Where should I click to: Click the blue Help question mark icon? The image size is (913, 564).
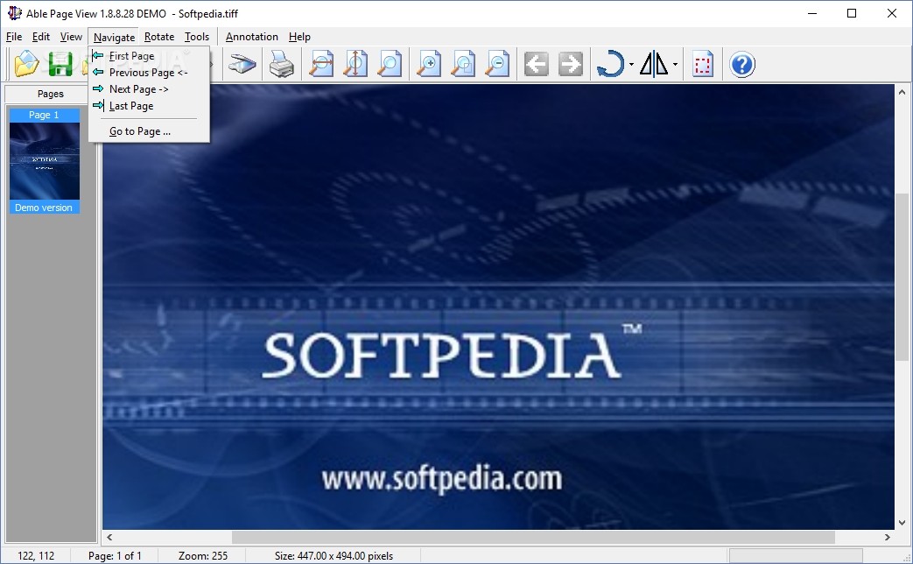tap(742, 64)
